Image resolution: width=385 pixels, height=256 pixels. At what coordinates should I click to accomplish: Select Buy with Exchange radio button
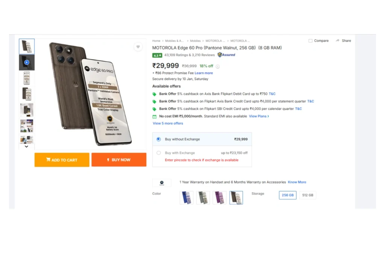click(x=159, y=153)
